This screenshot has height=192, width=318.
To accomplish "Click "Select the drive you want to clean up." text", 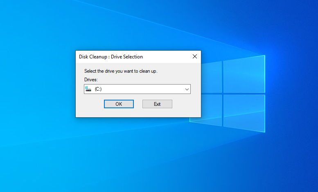I will coord(121,71).
